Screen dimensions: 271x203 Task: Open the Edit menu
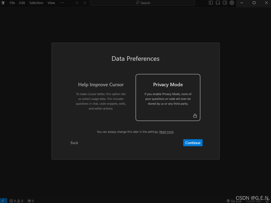click(x=22, y=3)
